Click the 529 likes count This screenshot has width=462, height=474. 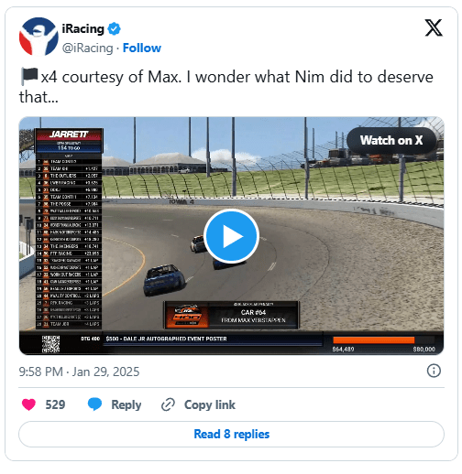point(55,404)
